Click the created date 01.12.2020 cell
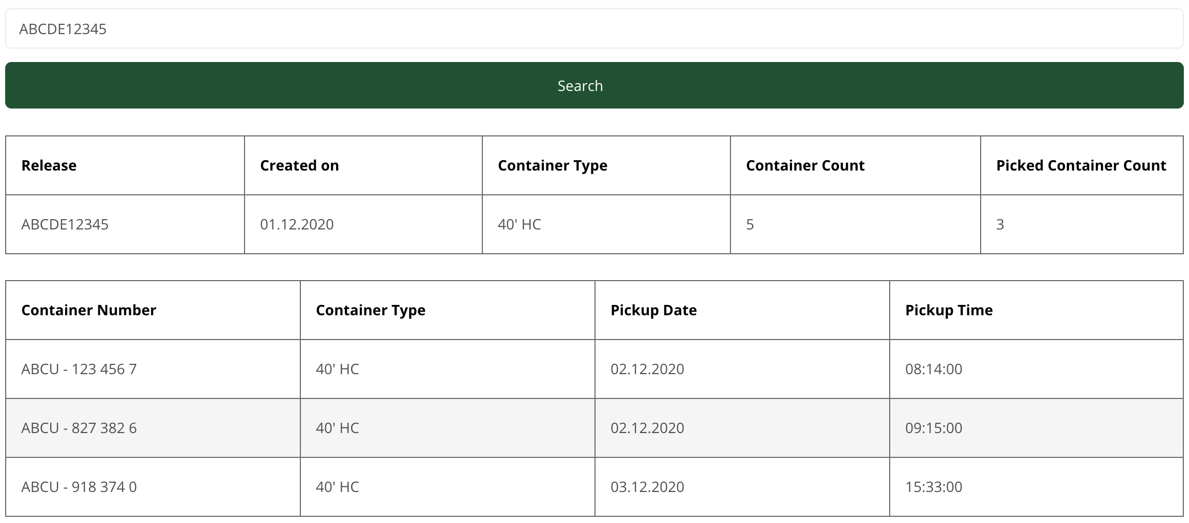 pos(363,224)
